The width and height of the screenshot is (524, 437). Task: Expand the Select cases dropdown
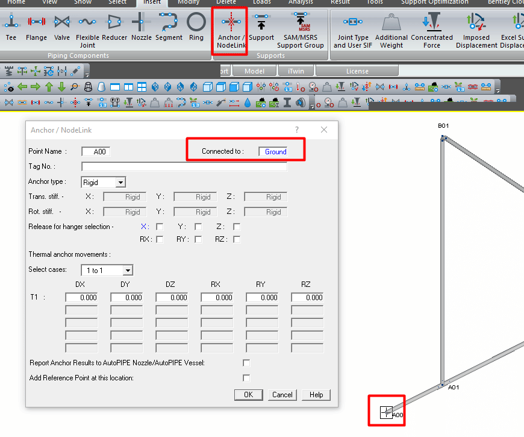coord(128,270)
